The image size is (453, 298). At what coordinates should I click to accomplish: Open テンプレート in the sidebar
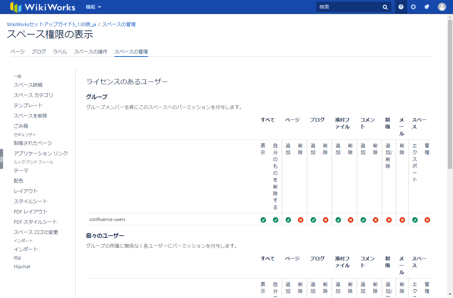coord(28,105)
